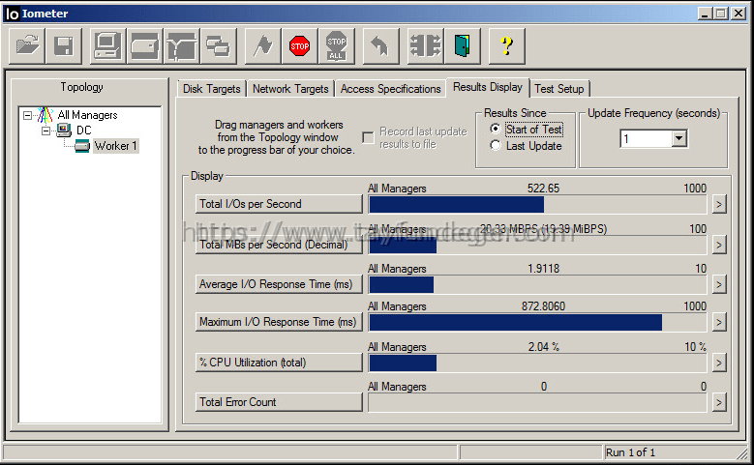Toggle Record last update results to file
Screen dimensions: 754x465
point(369,138)
